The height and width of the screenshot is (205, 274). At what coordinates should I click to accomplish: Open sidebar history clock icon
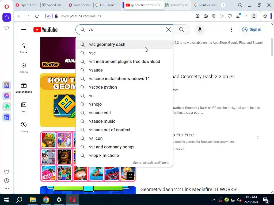point(7,181)
